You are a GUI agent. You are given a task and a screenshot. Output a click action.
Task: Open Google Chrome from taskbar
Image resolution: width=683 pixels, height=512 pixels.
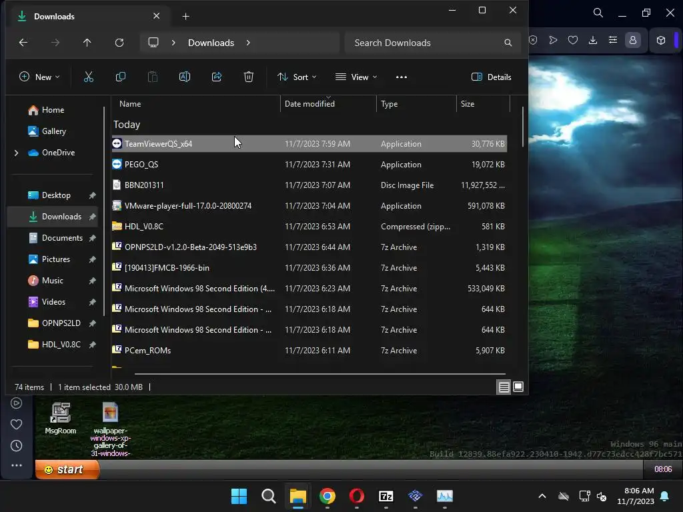[327, 496]
